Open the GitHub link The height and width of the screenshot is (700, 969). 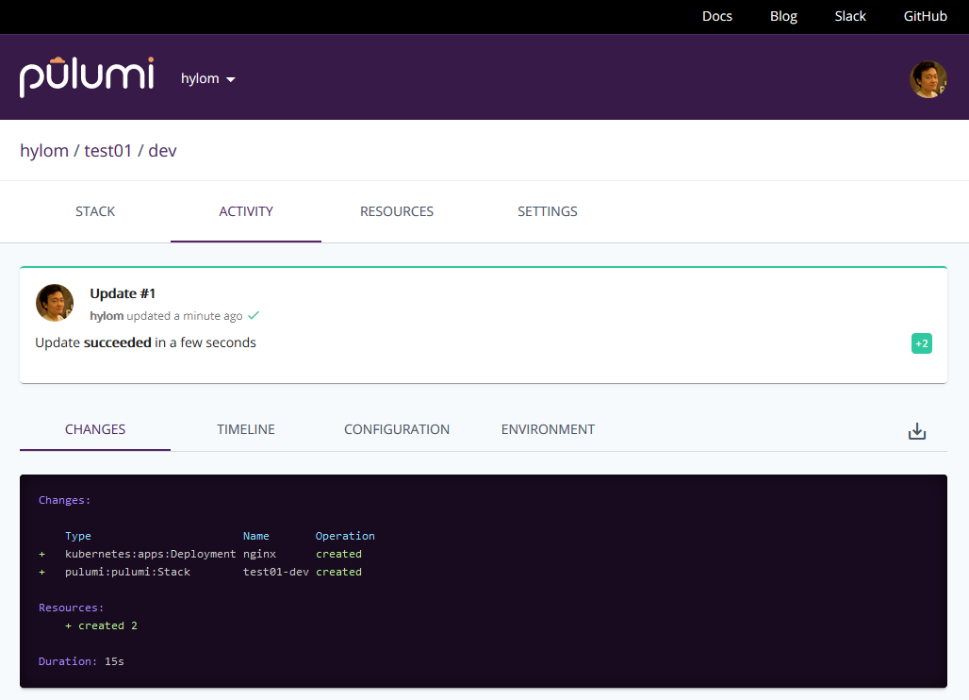click(x=925, y=17)
